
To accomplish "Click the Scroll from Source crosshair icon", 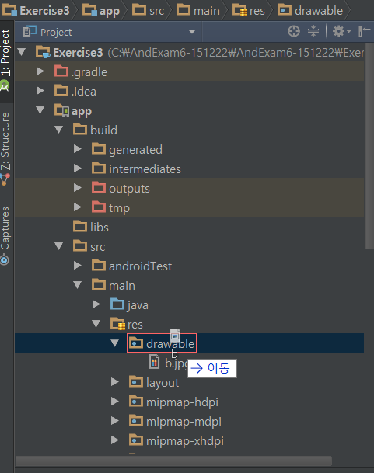I will coord(294,31).
